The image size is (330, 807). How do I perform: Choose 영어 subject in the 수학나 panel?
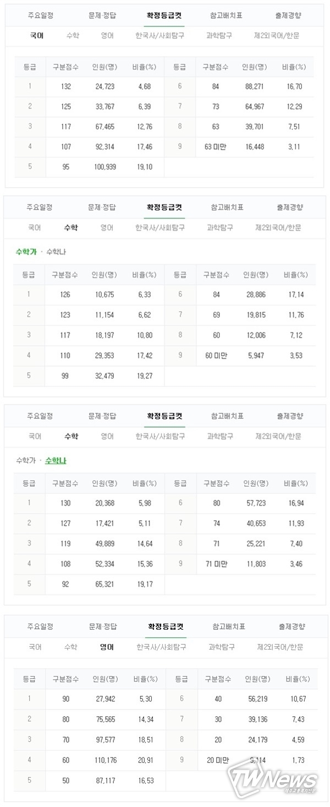click(x=107, y=436)
